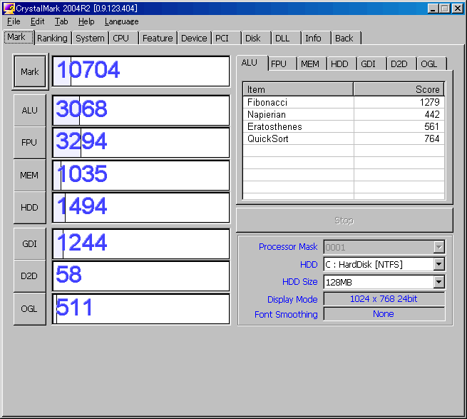Switch to the Info tab
Screen dimensions: 467x419
click(x=316, y=38)
